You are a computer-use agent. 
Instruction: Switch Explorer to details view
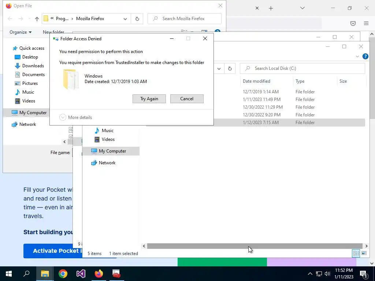(x=356, y=253)
